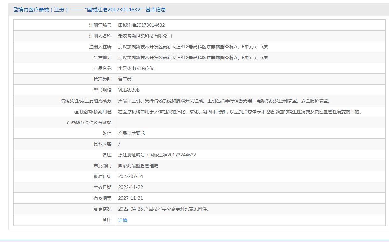Click the lightbulb icon beside 注
Screen dimensions: 389x242
(x=105, y=220)
